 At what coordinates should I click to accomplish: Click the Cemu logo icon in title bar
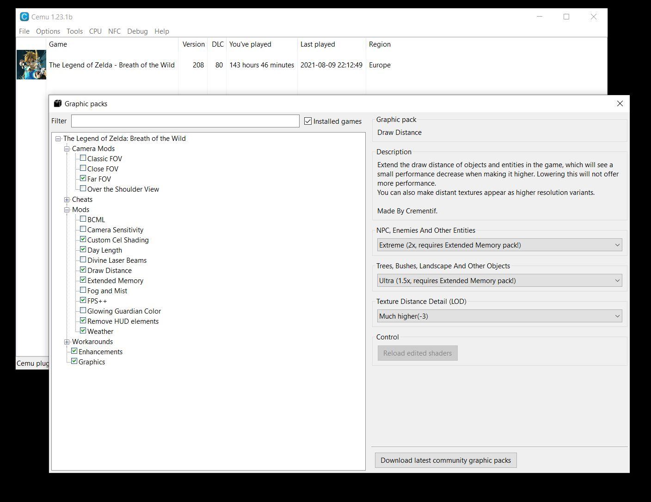click(x=24, y=17)
